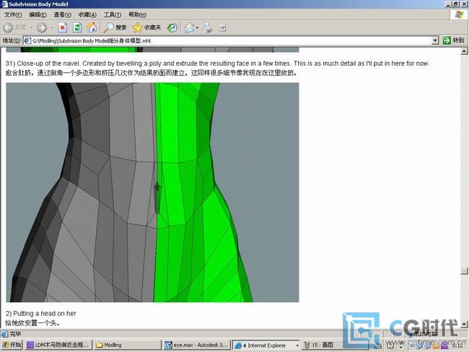The image size is (469, 352).
Task: Click the 给她放安置一个头 text line
Action: [x=32, y=323]
